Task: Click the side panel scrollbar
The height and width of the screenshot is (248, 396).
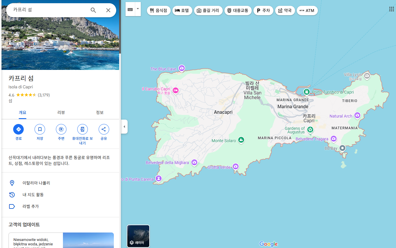Action: coord(120,27)
